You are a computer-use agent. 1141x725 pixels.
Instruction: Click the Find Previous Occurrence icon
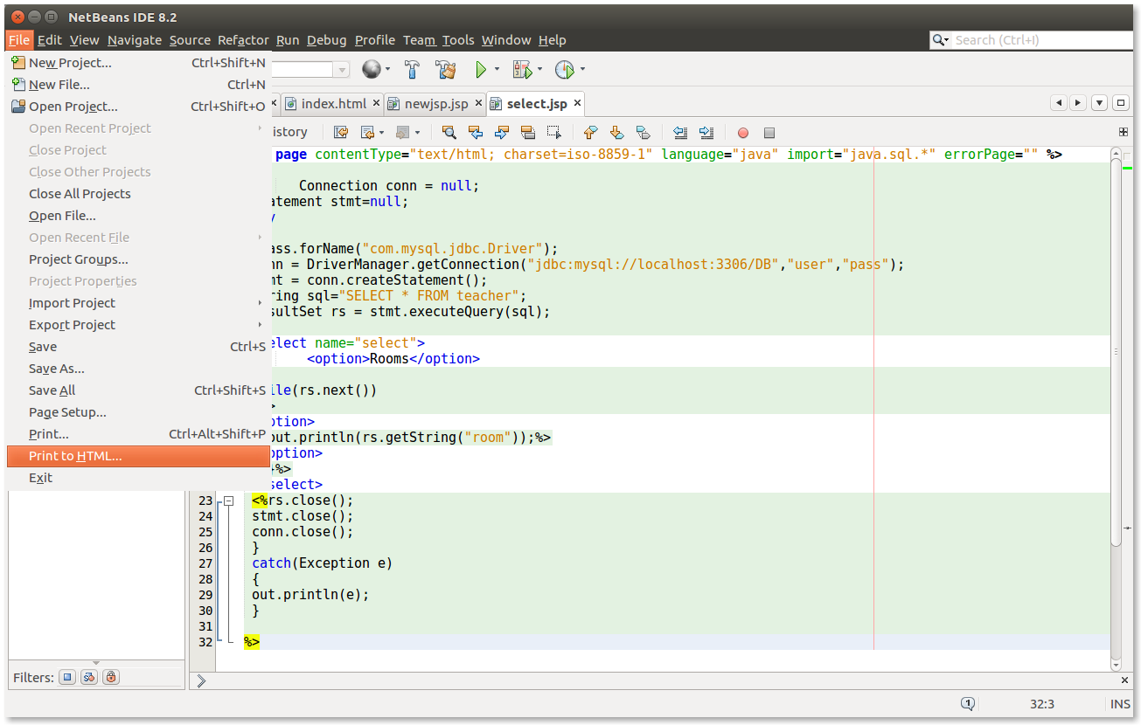click(475, 133)
